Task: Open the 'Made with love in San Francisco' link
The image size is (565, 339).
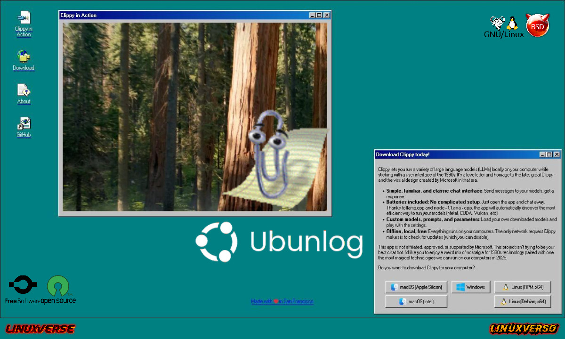Action: [x=282, y=301]
